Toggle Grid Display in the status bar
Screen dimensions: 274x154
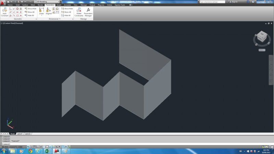point(35,147)
